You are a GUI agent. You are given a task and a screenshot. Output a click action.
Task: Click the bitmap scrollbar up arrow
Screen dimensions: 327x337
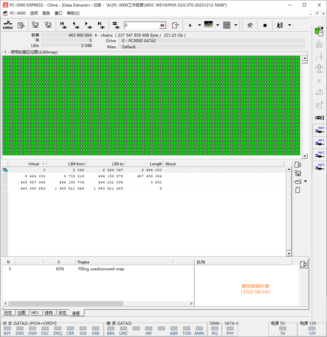[x=305, y=58]
